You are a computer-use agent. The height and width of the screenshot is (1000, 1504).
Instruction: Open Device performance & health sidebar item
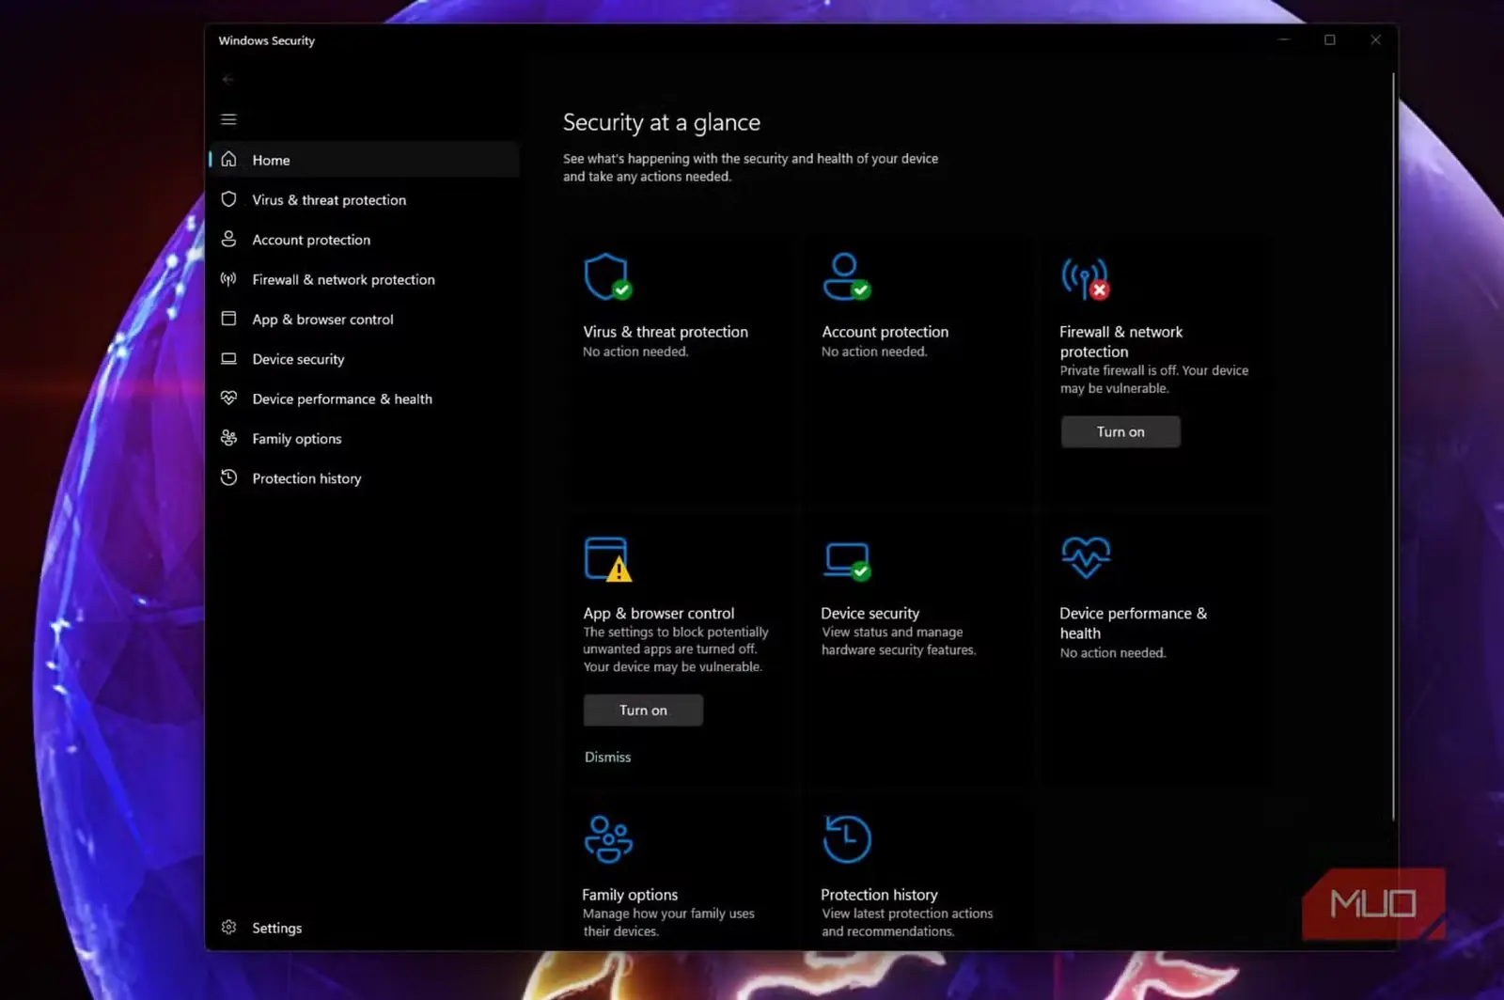tap(365, 398)
